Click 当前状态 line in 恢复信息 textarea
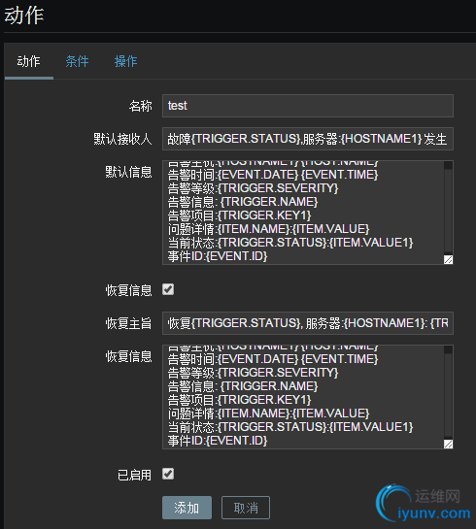 click(290, 427)
